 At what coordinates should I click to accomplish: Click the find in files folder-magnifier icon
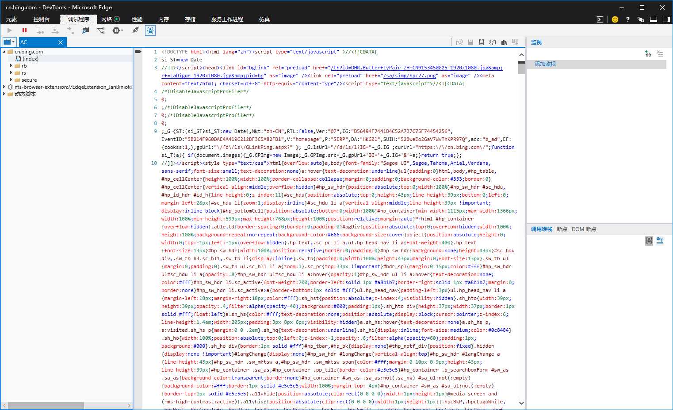coord(85,30)
